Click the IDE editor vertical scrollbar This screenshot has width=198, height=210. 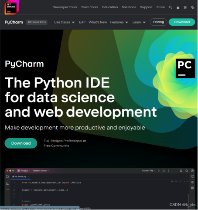click(x=188, y=200)
